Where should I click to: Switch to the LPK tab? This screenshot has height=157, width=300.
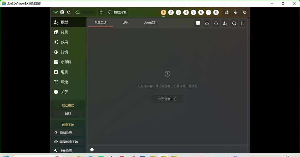[x=125, y=23]
